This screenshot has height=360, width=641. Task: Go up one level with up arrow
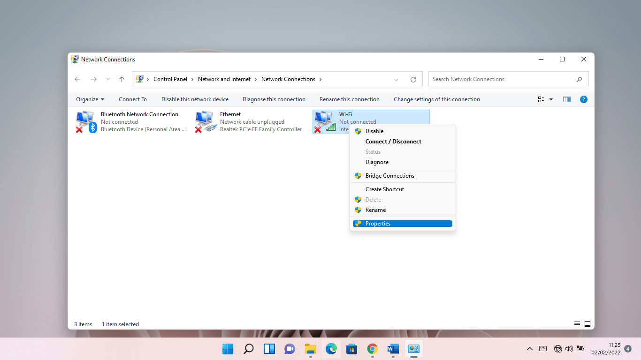pyautogui.click(x=122, y=79)
